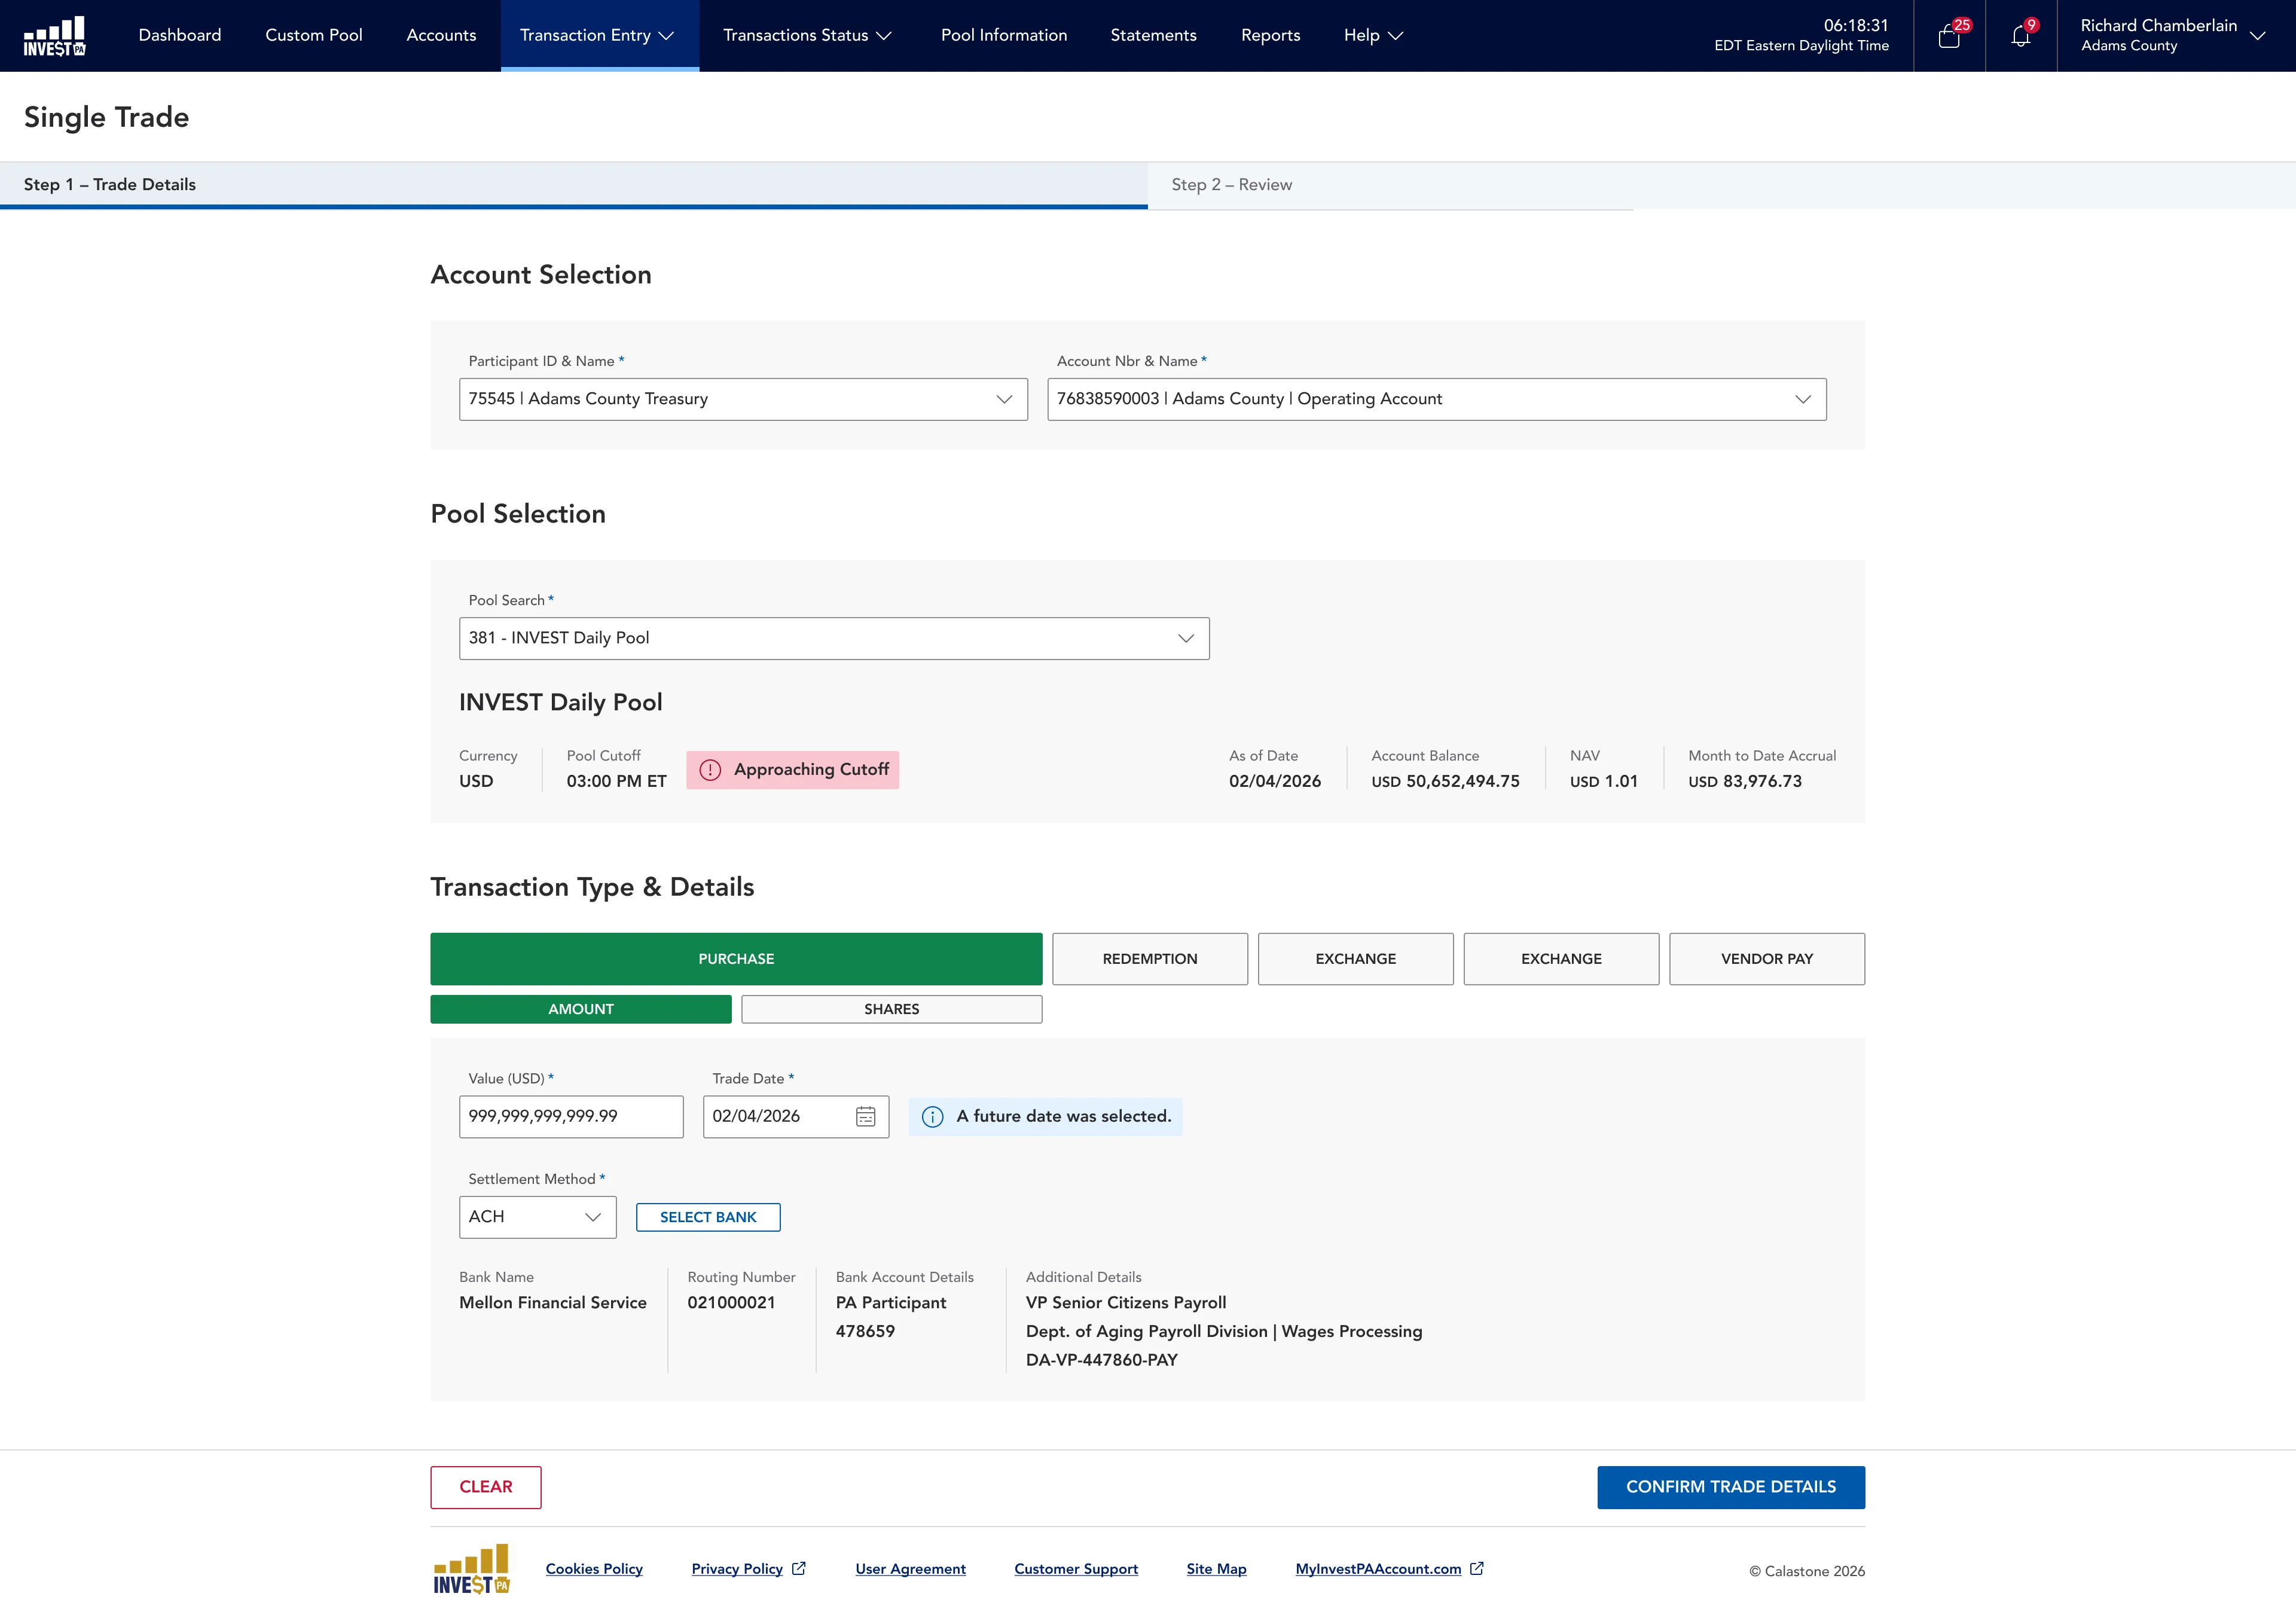Image resolution: width=2296 pixels, height=1612 pixels.
Task: Expand the Help menu
Action: tap(1374, 36)
